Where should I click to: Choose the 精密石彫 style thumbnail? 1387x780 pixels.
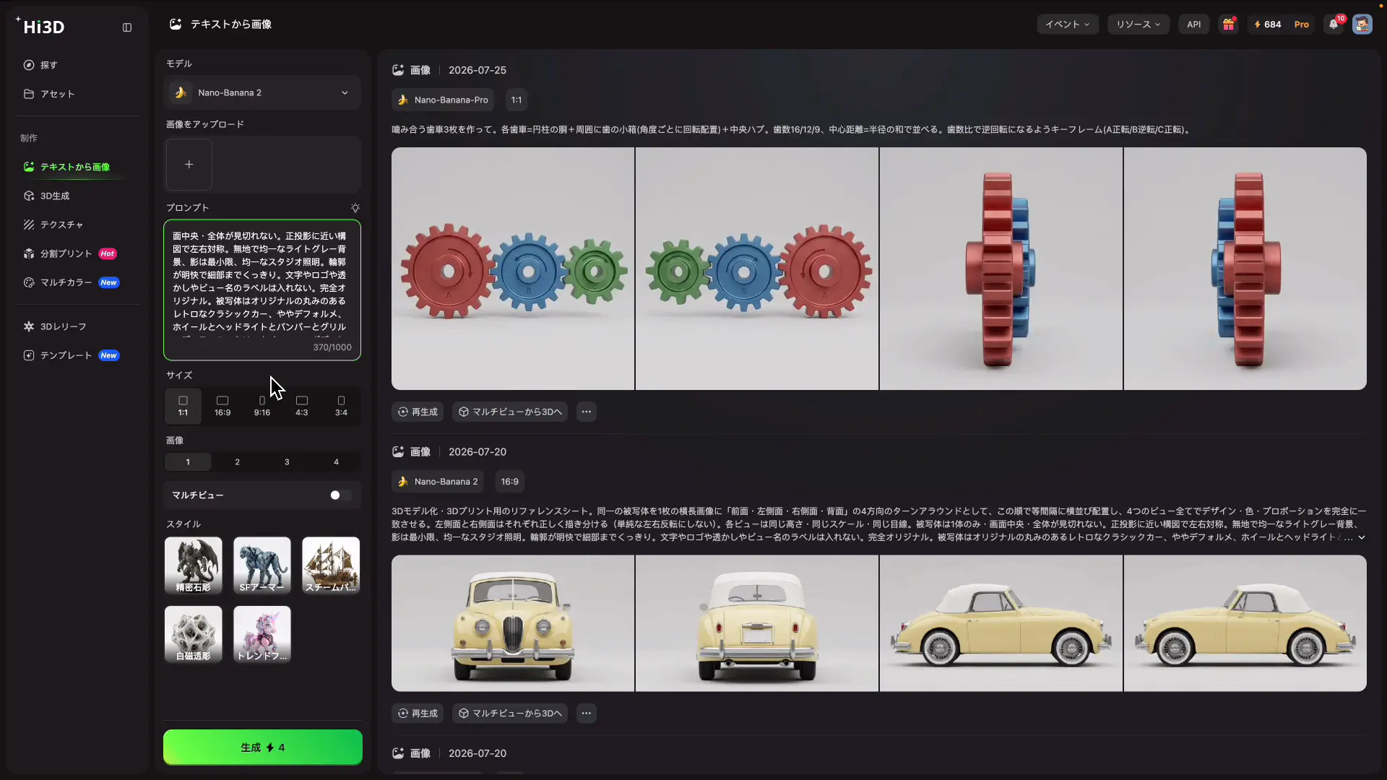pos(194,565)
